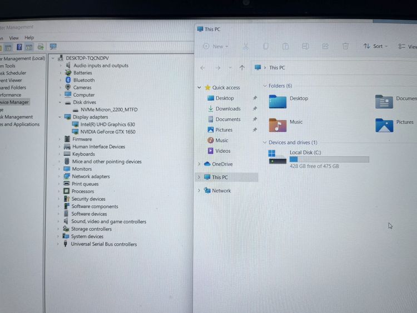Click the Human Interface Devices entry

pos(98,146)
